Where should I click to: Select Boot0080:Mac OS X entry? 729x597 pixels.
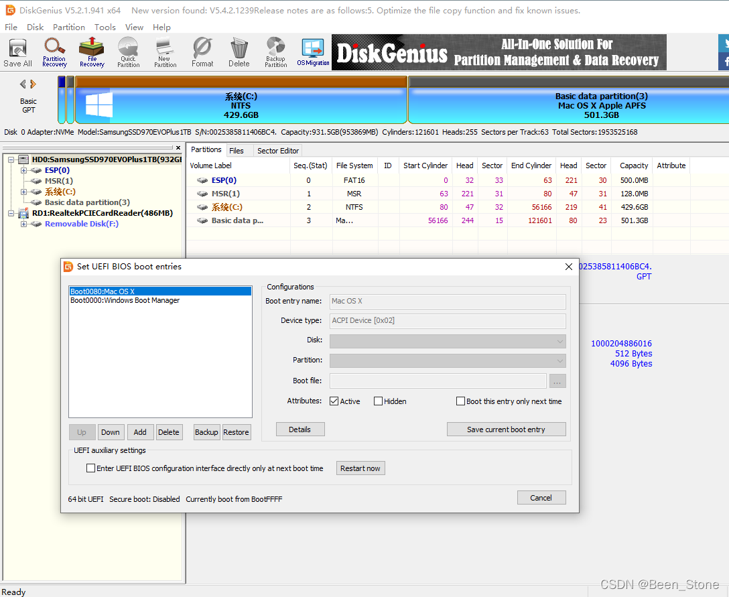160,291
